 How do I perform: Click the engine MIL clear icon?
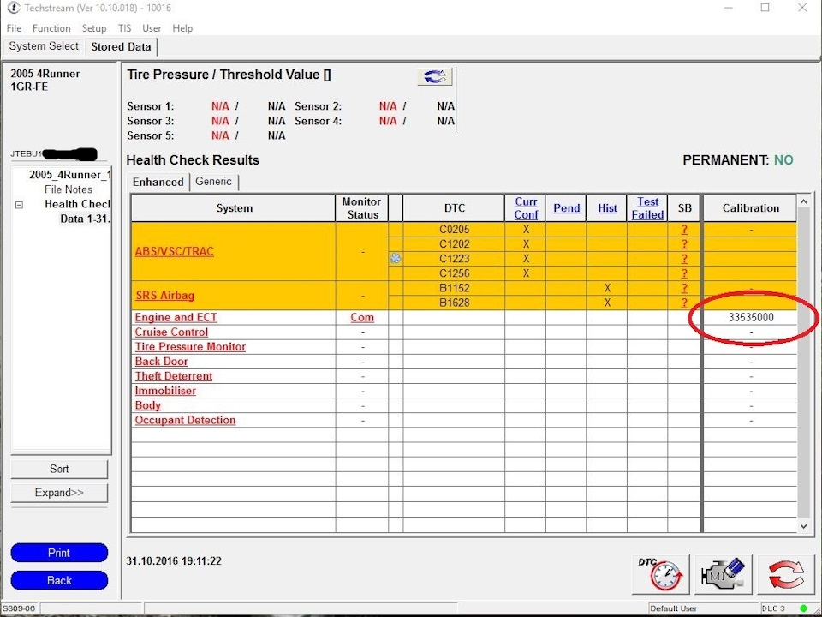point(724,574)
